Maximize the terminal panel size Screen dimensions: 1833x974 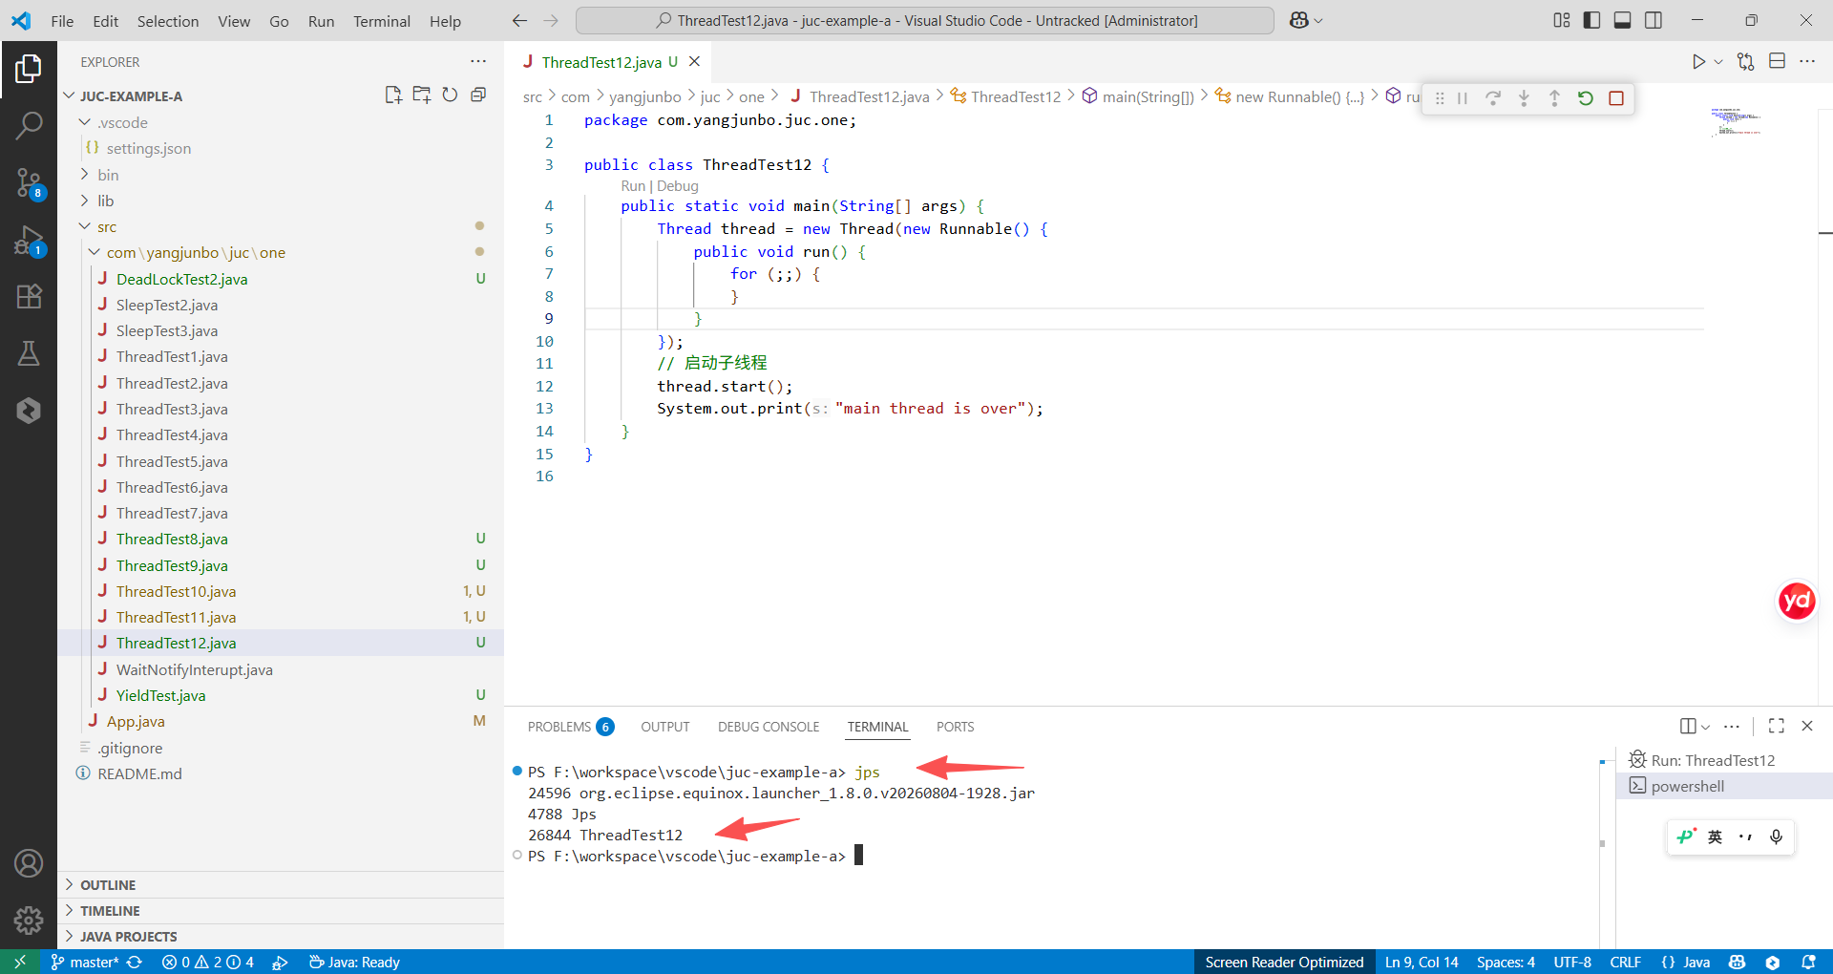(x=1776, y=726)
